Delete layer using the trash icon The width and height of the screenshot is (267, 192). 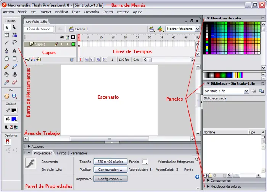72,60
